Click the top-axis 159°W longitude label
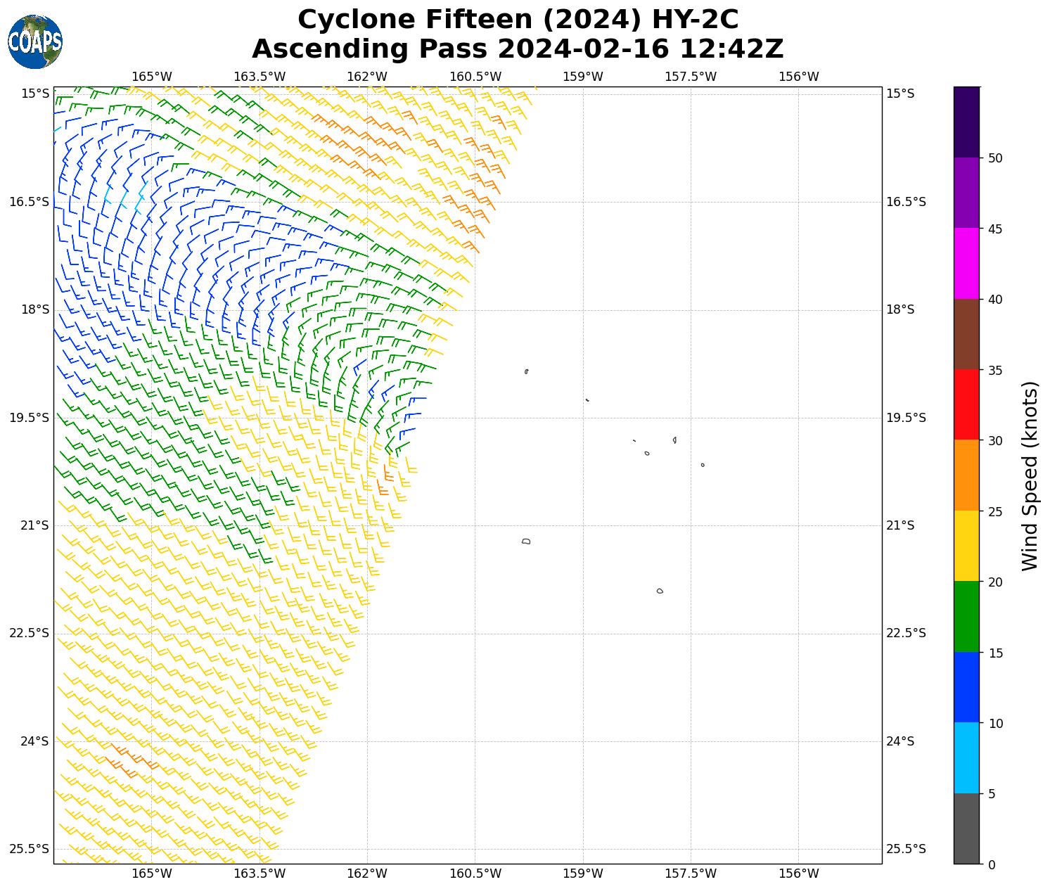 (x=582, y=77)
